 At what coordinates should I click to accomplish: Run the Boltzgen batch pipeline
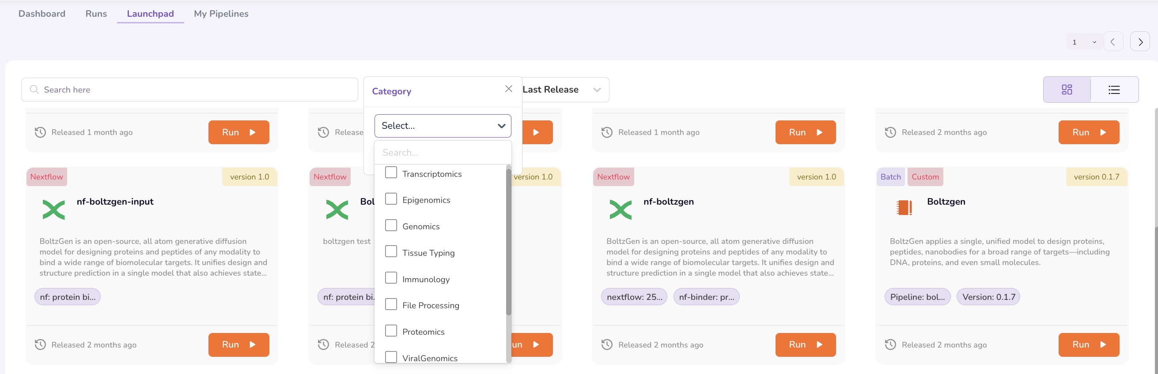[1089, 345]
